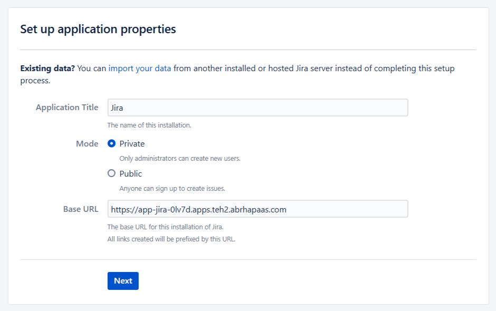Select the Private mode radio button
The image size is (496, 311).
pos(111,143)
